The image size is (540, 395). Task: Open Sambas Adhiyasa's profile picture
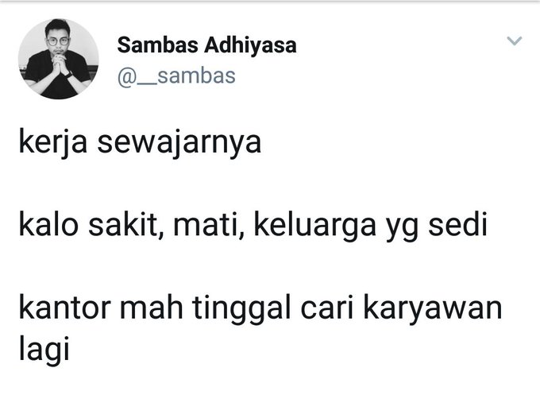pyautogui.click(x=59, y=59)
